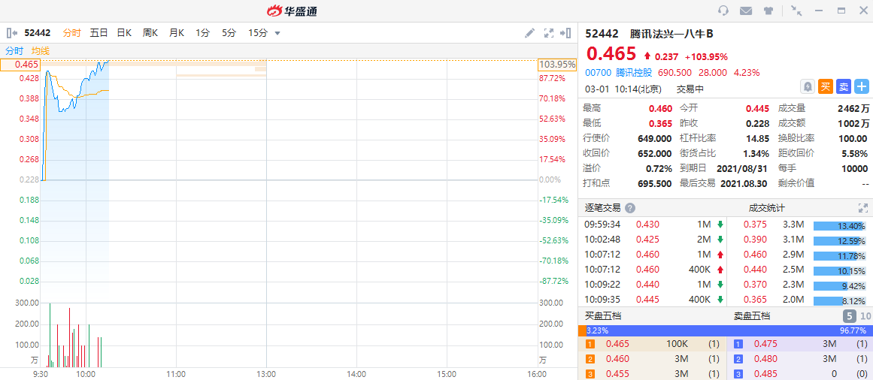Set a price alert bell

(x=808, y=86)
